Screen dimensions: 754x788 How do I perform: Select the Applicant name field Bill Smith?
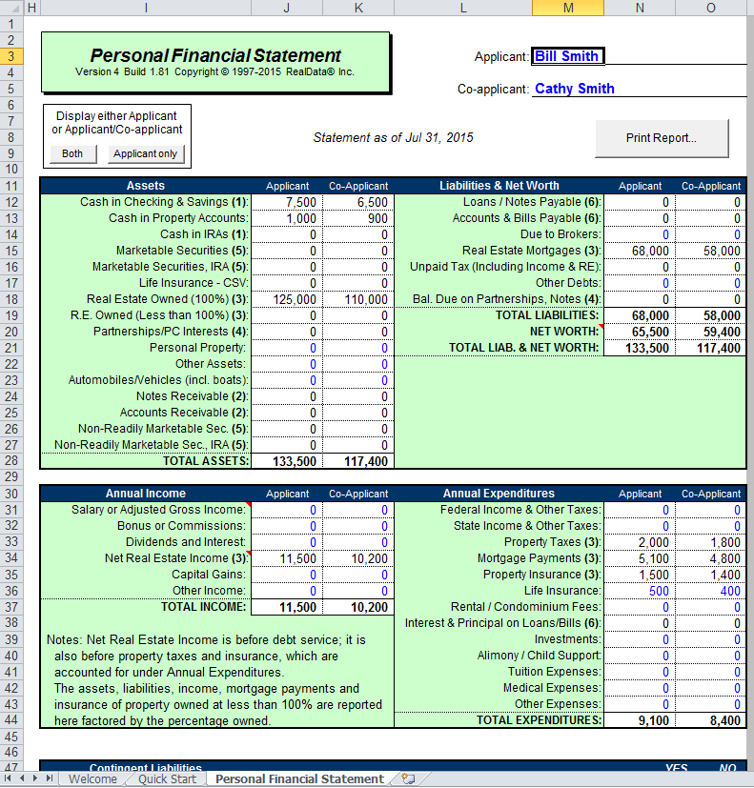click(x=567, y=56)
